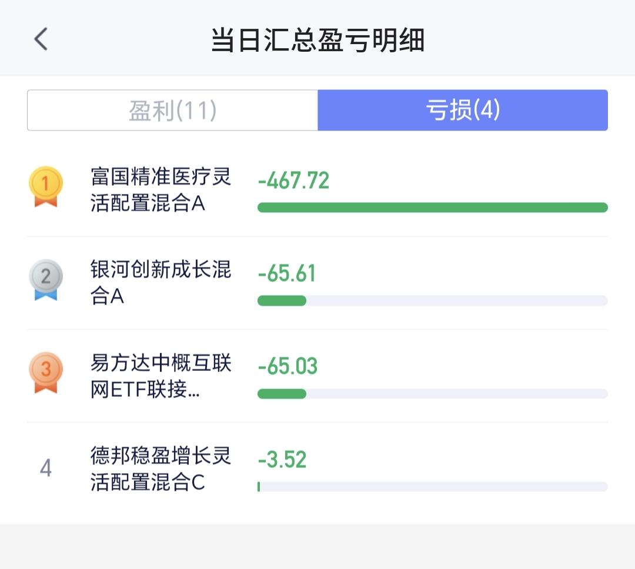Open 富国精准医疗灵活配置混合A fund
635x569 pixels.
click(161, 190)
